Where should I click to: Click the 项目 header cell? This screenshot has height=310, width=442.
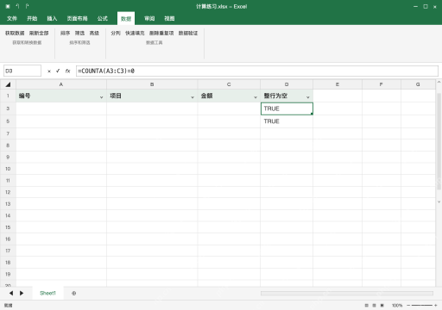point(152,96)
